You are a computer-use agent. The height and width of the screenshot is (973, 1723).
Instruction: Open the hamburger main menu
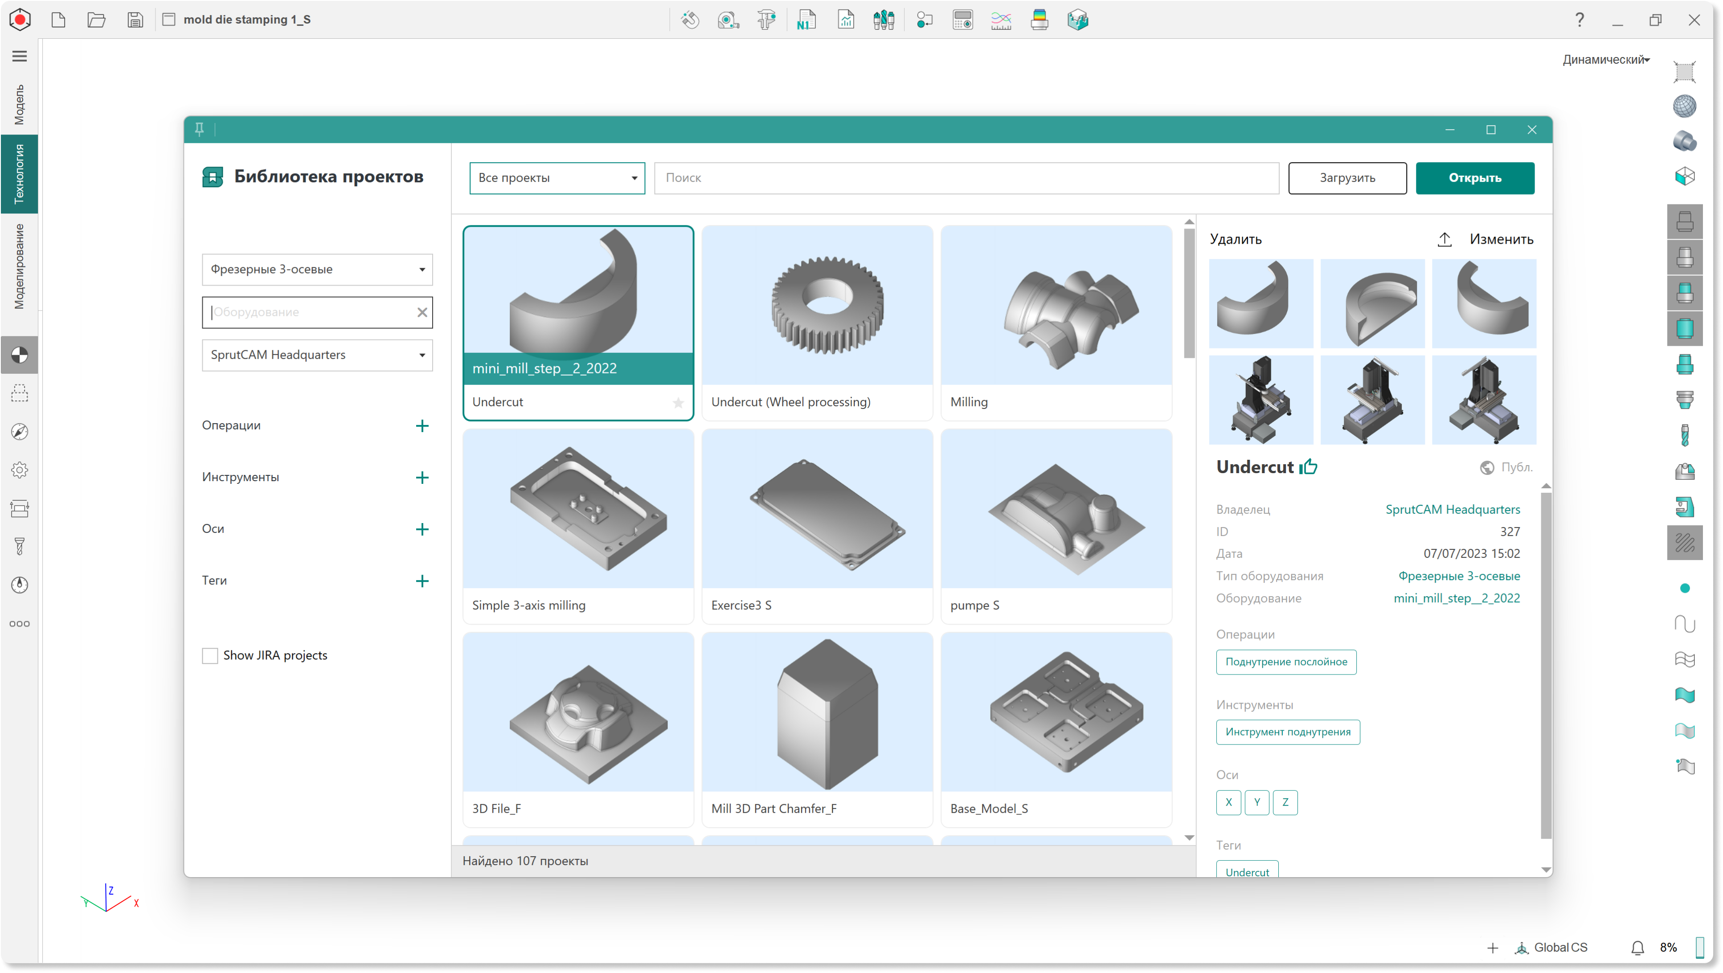click(20, 56)
